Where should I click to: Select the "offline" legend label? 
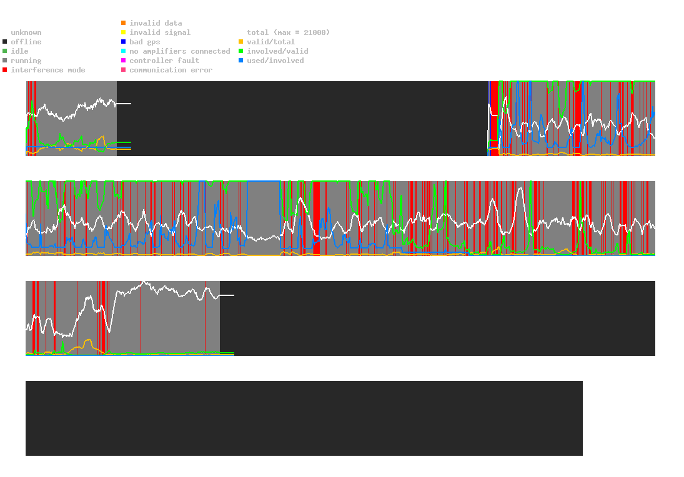[x=26, y=42]
